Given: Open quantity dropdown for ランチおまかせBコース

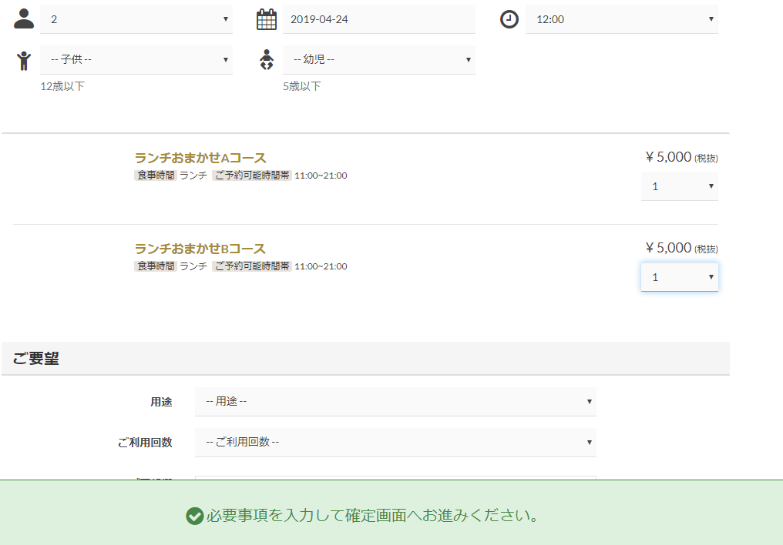Looking at the screenshot, I should 680,277.
